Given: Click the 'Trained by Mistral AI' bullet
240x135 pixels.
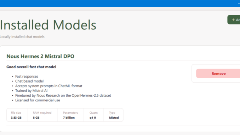Looking at the screenshot, I should pyautogui.click(x=32, y=91).
